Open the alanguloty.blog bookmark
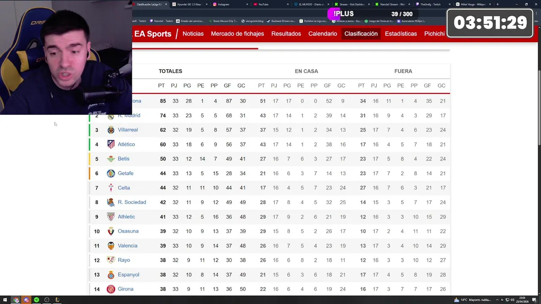541x304 pixels. (252, 21)
